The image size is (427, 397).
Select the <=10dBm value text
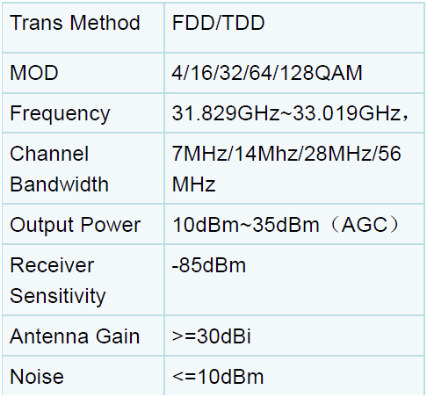click(218, 377)
